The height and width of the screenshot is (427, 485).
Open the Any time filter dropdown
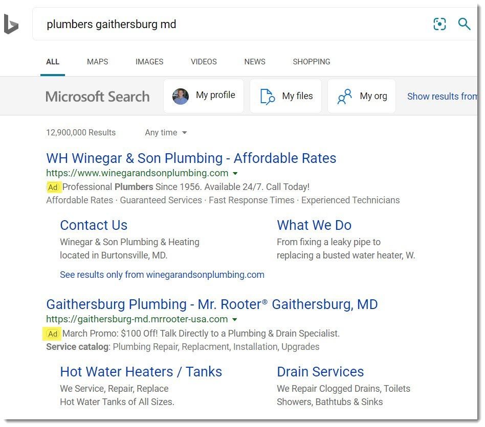coord(166,132)
